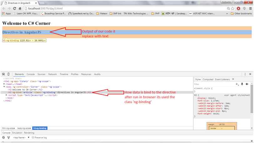Expand the head node in the DOM tree
The height and width of the screenshot is (143, 254).
[4, 84]
